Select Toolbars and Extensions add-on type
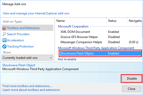Image resolution: width=143 pixels, height=95 pixels. point(27,28)
